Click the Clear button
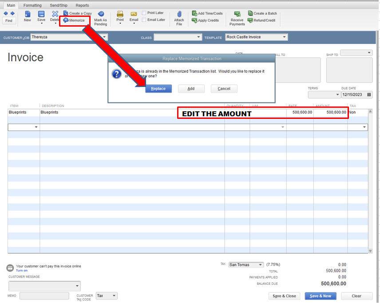Image resolution: width=380 pixels, height=303 pixels. point(356,296)
